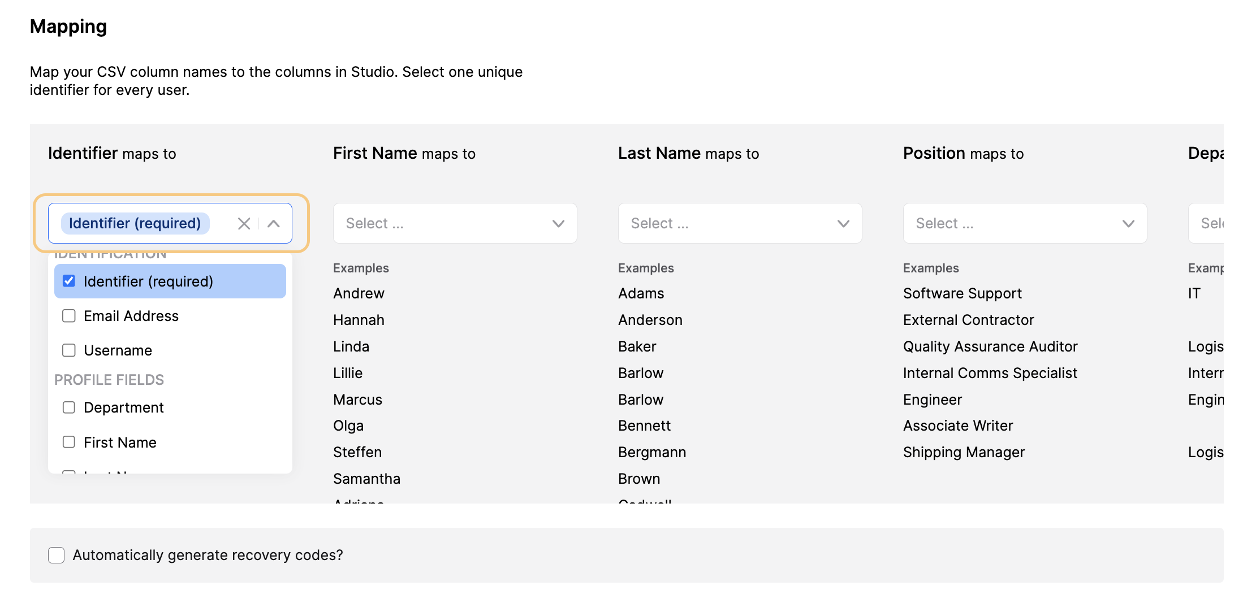
Task: Click example last name Brown
Action: (639, 479)
